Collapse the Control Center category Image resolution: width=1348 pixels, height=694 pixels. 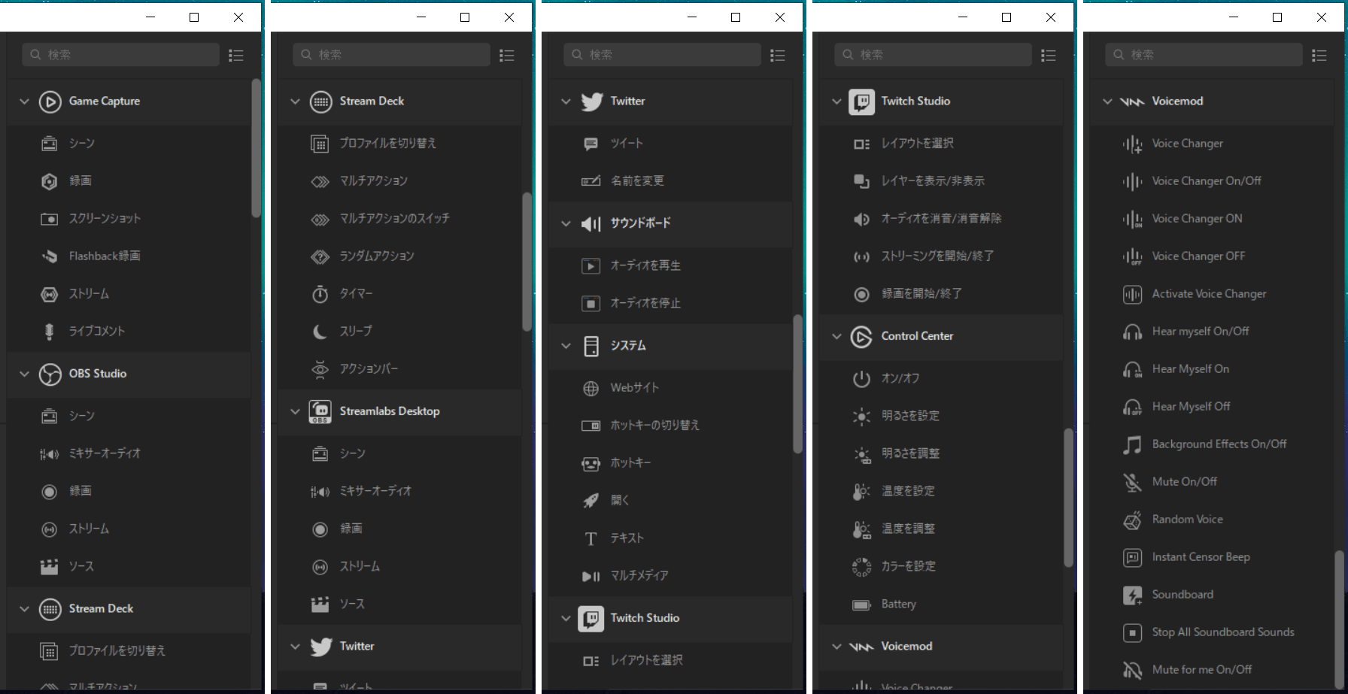coord(836,336)
